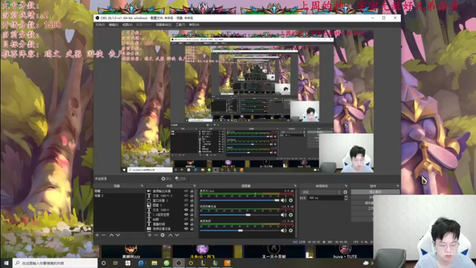Adjust the third mixer channel volume slider

(239, 230)
